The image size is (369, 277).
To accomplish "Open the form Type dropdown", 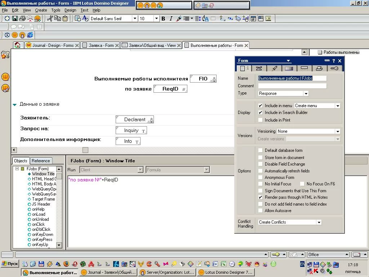I will tap(306, 93).
